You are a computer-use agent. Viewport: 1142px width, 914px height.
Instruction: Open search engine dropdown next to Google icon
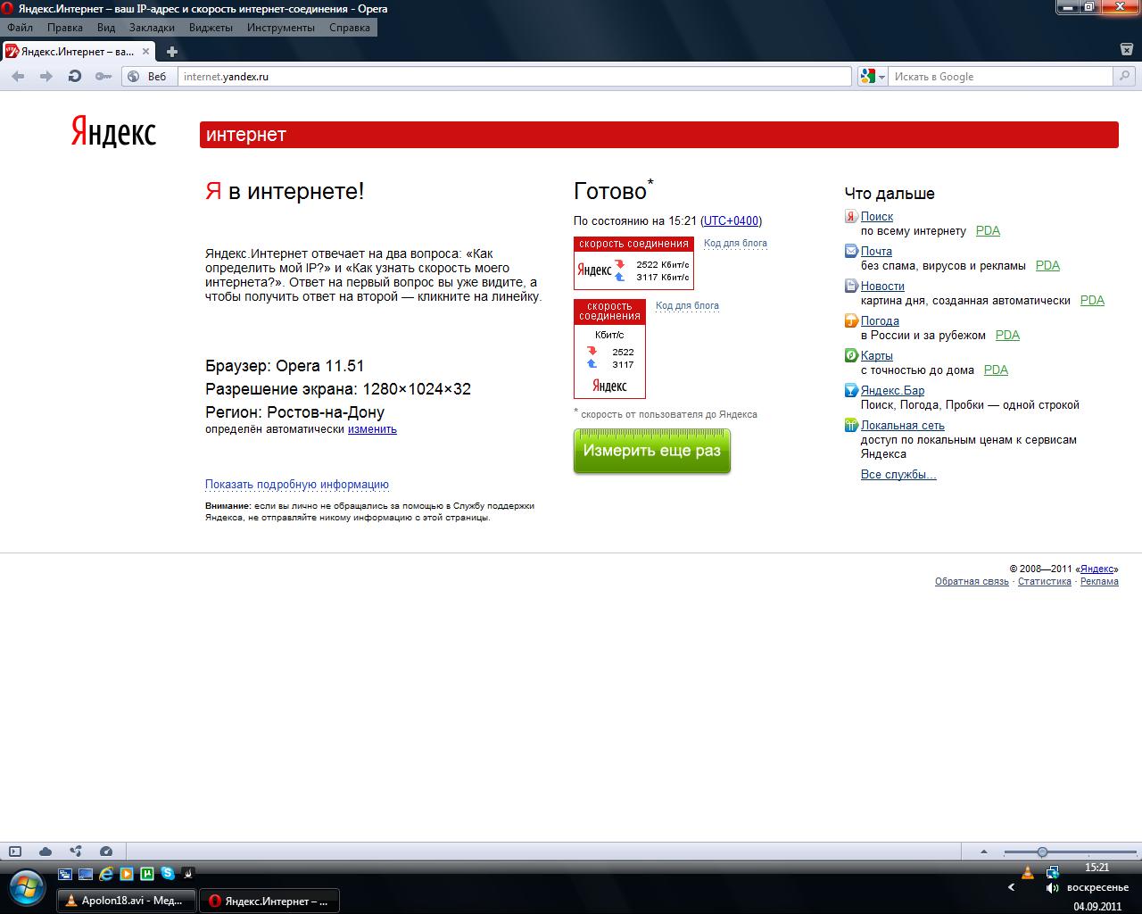881,77
